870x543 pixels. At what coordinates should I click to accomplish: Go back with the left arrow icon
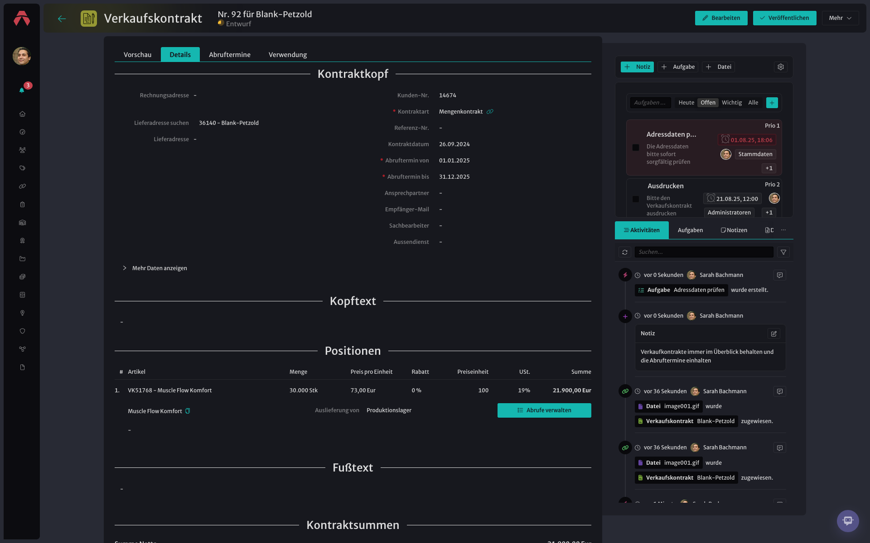pos(62,19)
